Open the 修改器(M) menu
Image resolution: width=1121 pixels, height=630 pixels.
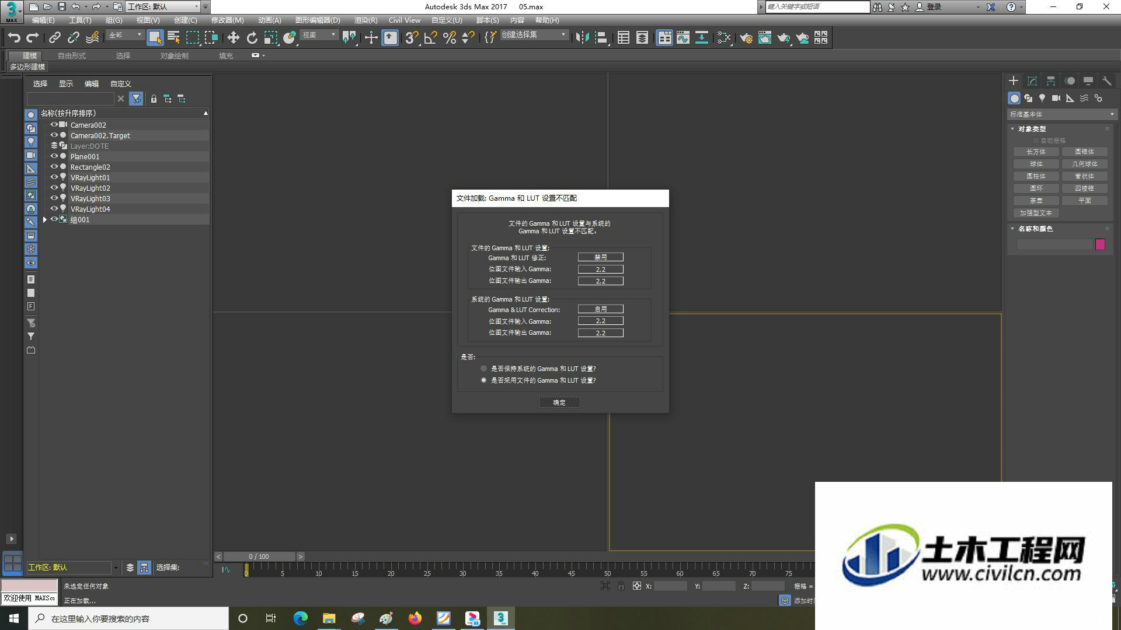[x=227, y=20]
